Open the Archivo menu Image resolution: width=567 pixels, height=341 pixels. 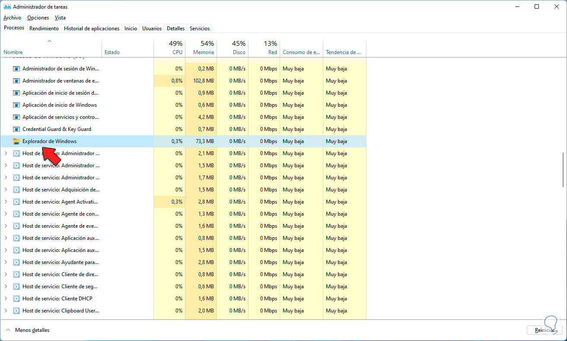(x=12, y=18)
